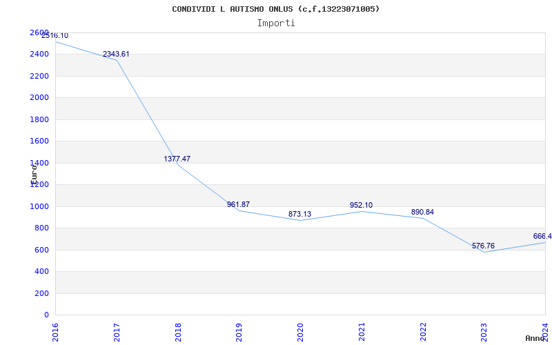552x345 pixels.
Task: Click the y-axis value 2200
Action: 39,76
